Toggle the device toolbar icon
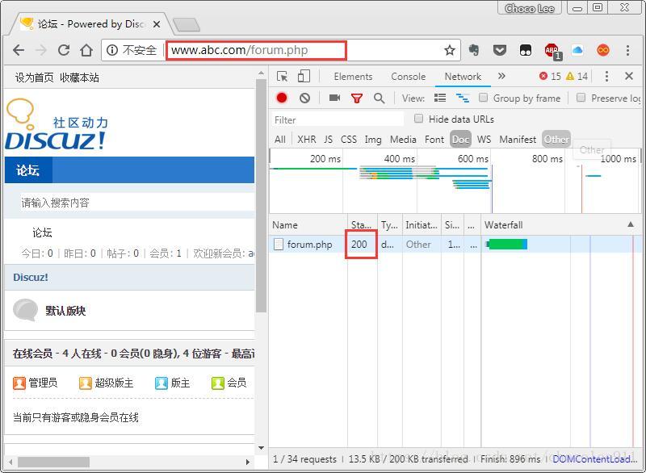This screenshot has width=646, height=473. click(x=304, y=76)
